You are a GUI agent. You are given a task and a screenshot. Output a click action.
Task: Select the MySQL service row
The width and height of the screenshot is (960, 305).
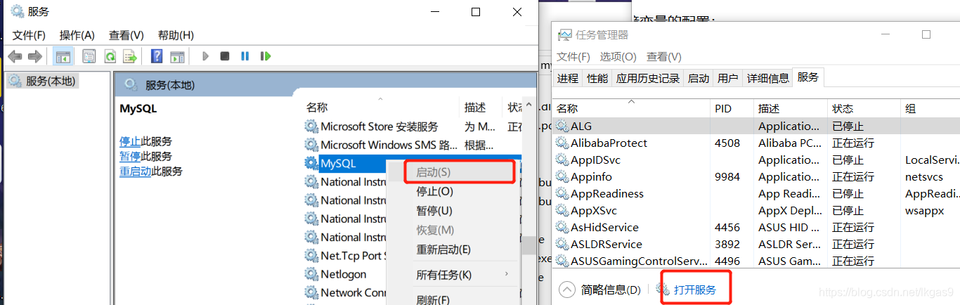[344, 163]
